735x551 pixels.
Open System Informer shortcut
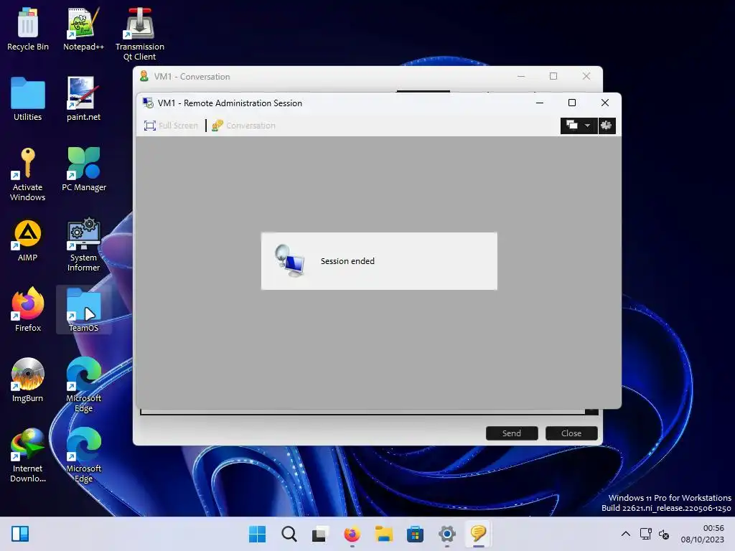pyautogui.click(x=83, y=245)
